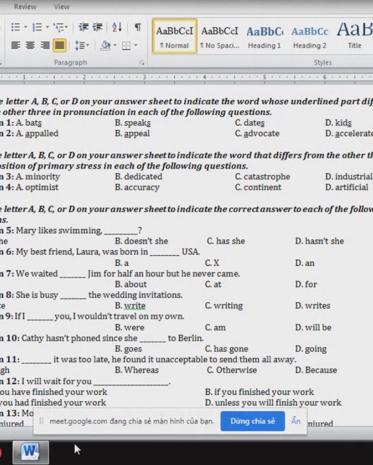Select the No Spacing style
The width and height of the screenshot is (373, 465).
pyautogui.click(x=220, y=36)
